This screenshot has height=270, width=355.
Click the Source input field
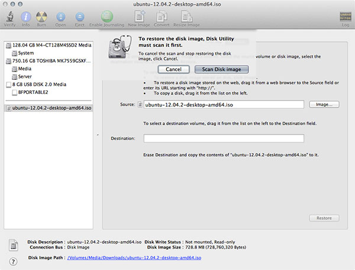(224, 105)
